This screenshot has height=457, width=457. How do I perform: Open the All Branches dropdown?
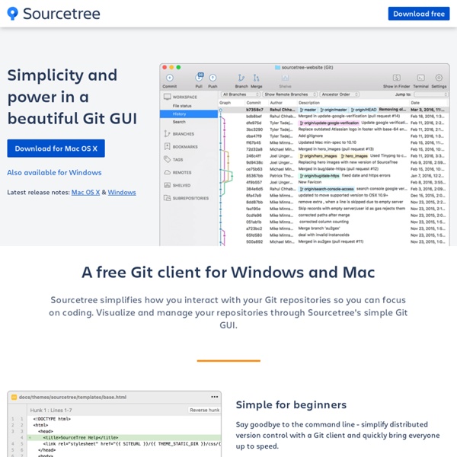(241, 94)
